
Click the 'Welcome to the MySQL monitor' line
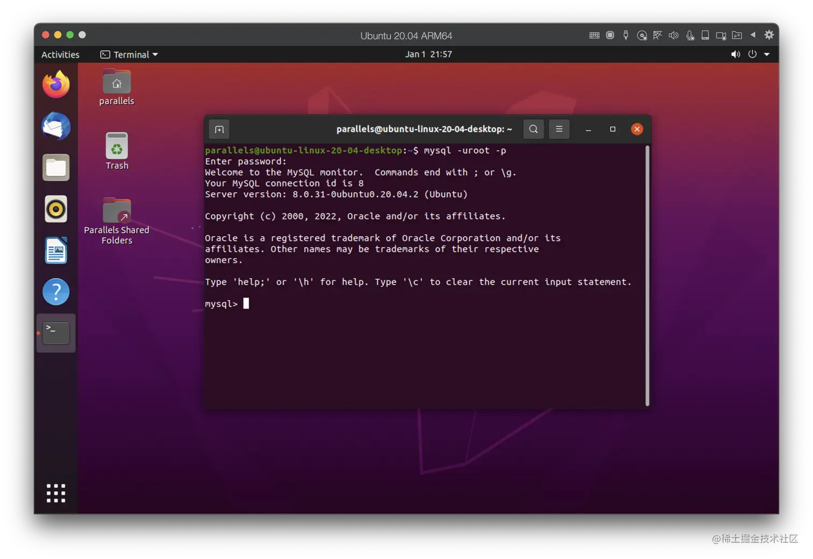pyautogui.click(x=361, y=173)
